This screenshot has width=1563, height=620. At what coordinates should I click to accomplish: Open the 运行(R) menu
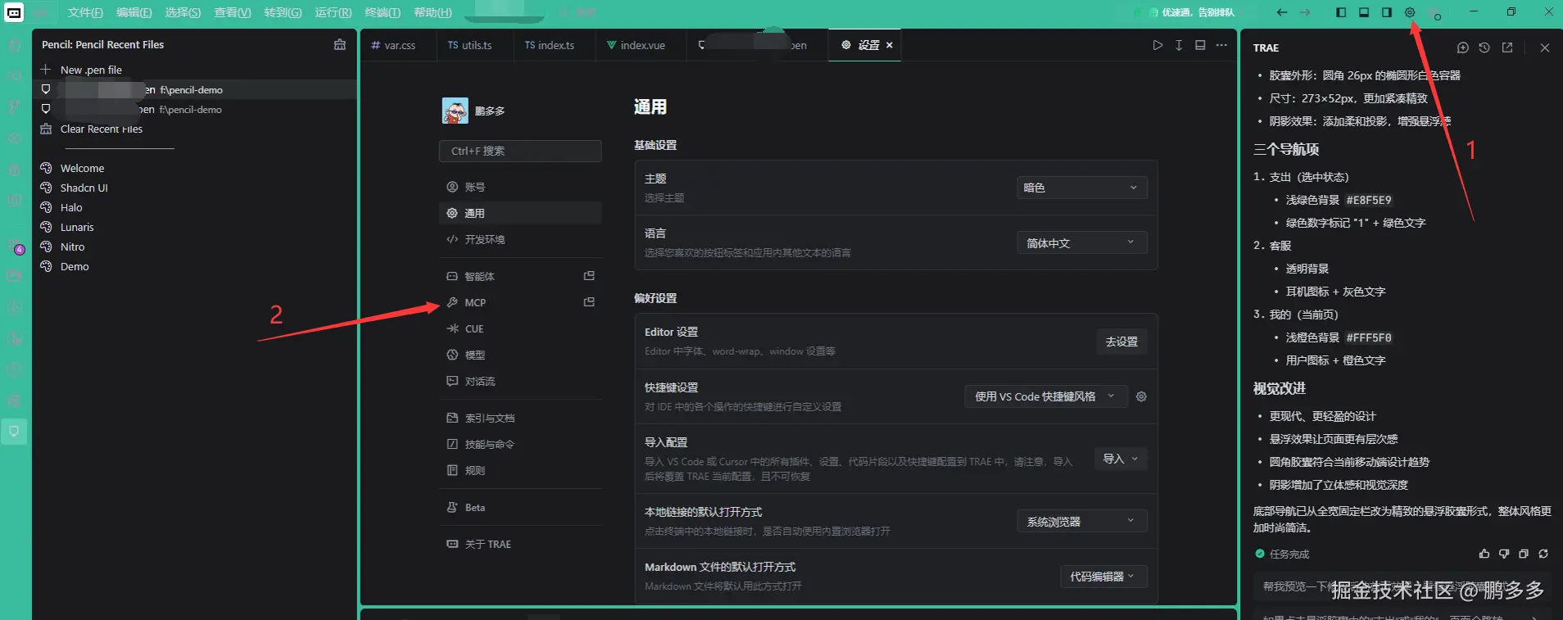333,12
